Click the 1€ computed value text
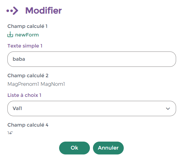 point(10,133)
